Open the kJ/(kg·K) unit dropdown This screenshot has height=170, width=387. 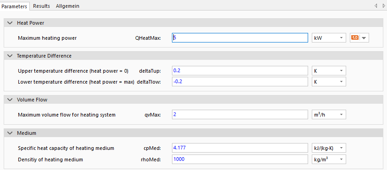tap(329, 148)
